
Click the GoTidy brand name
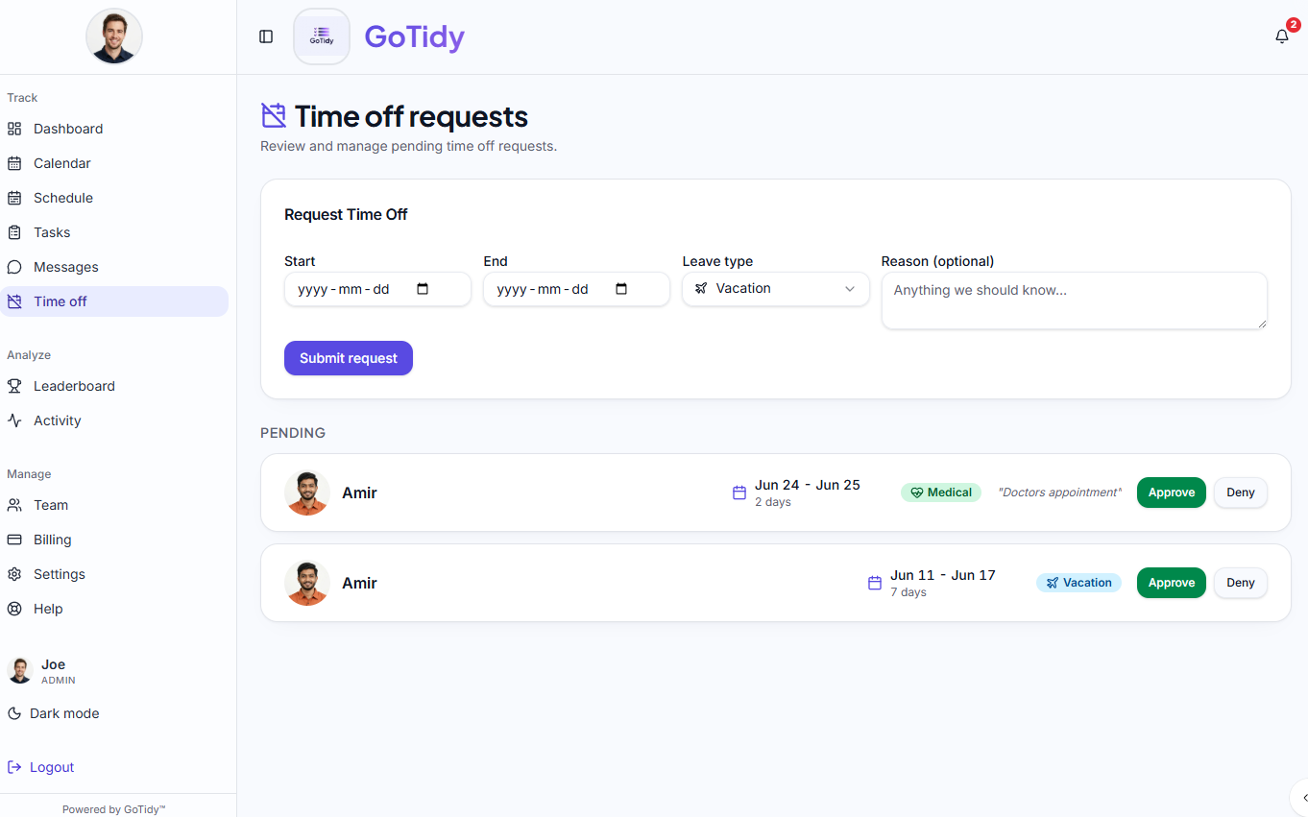(415, 36)
